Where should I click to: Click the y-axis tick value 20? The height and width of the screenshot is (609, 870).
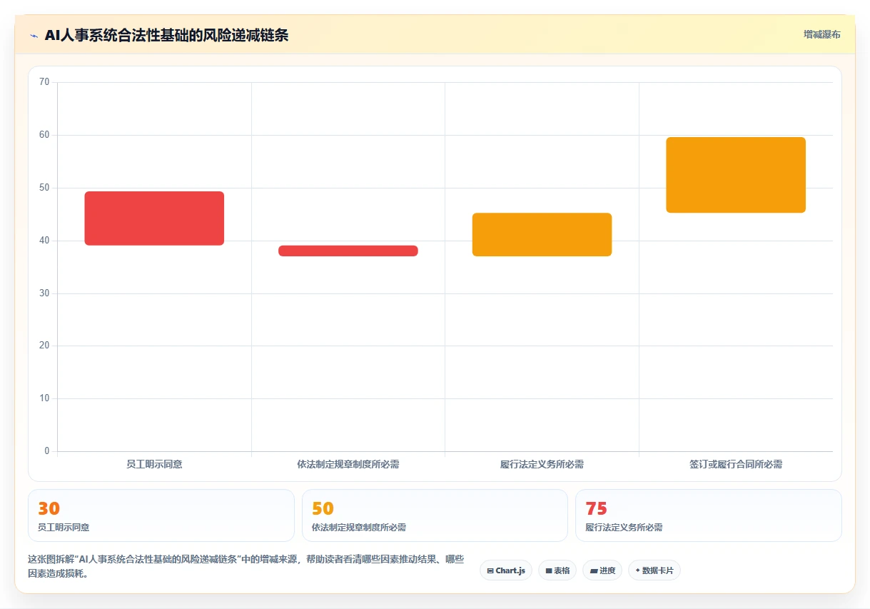44,346
